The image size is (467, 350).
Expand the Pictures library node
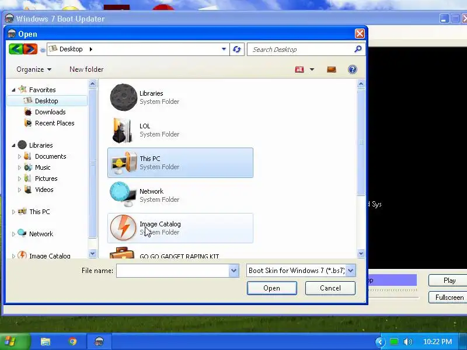[x=19, y=178]
